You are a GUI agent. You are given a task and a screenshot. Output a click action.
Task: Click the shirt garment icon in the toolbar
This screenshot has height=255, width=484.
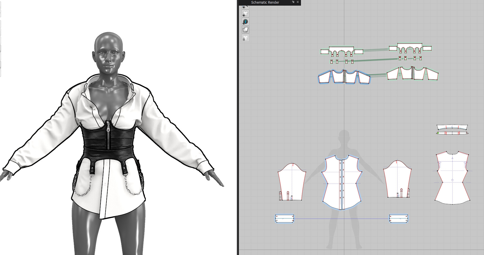245,13
